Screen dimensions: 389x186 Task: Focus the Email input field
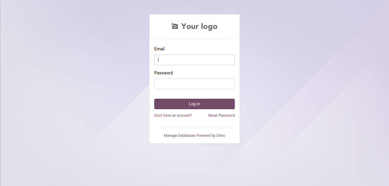pos(194,60)
